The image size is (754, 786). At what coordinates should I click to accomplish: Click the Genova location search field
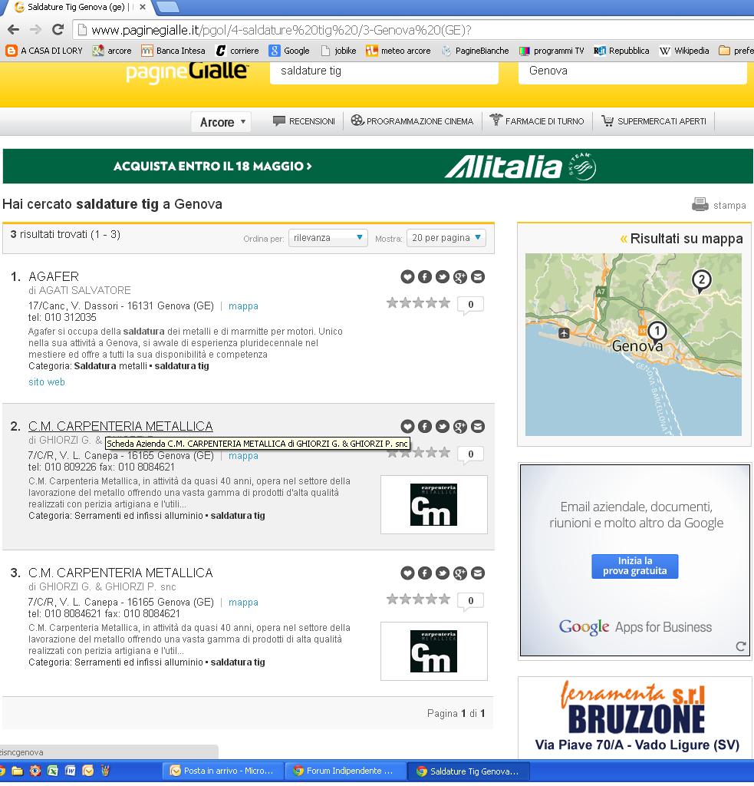tap(632, 71)
